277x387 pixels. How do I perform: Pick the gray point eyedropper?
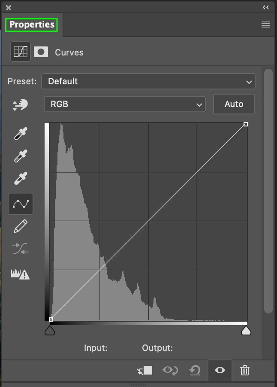tap(21, 156)
